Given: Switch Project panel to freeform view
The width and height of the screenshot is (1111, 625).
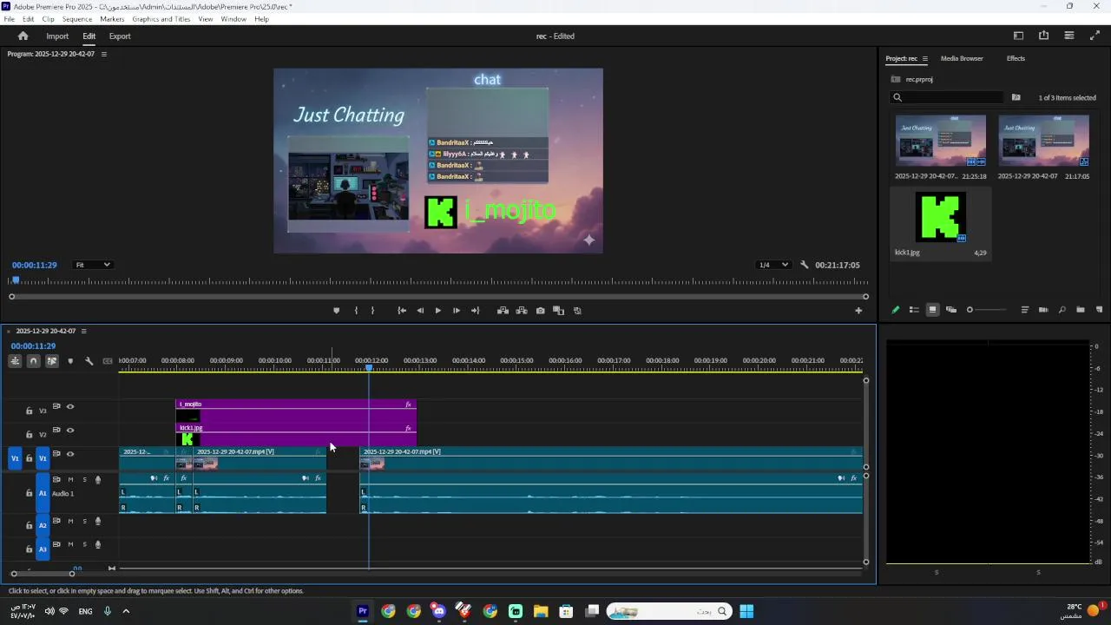Looking at the screenshot, I should pyautogui.click(x=951, y=310).
